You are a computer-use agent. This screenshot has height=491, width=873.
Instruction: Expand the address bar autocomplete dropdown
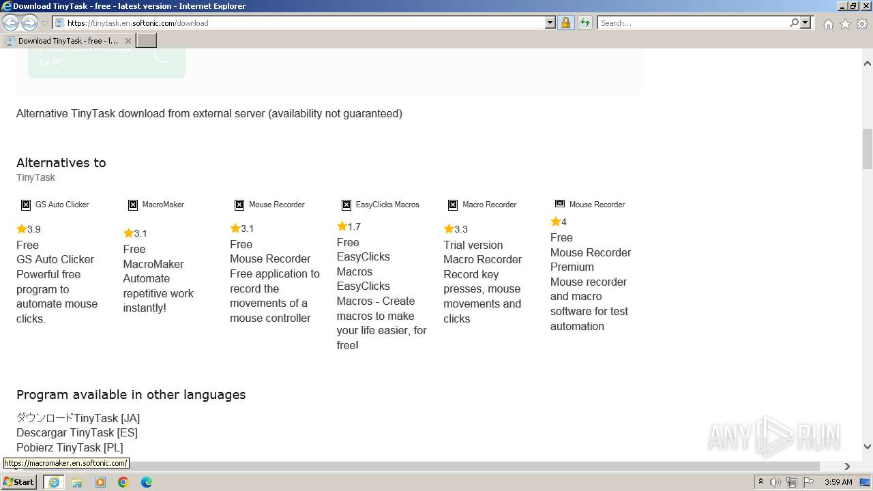click(550, 23)
